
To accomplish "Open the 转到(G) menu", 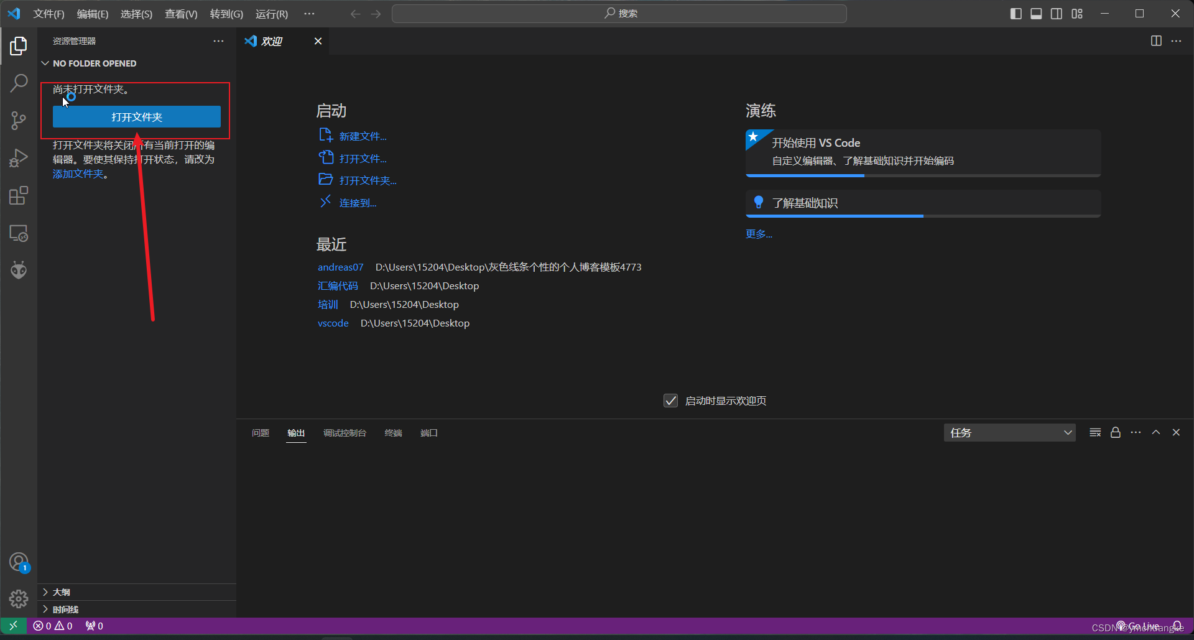I will coord(226,14).
